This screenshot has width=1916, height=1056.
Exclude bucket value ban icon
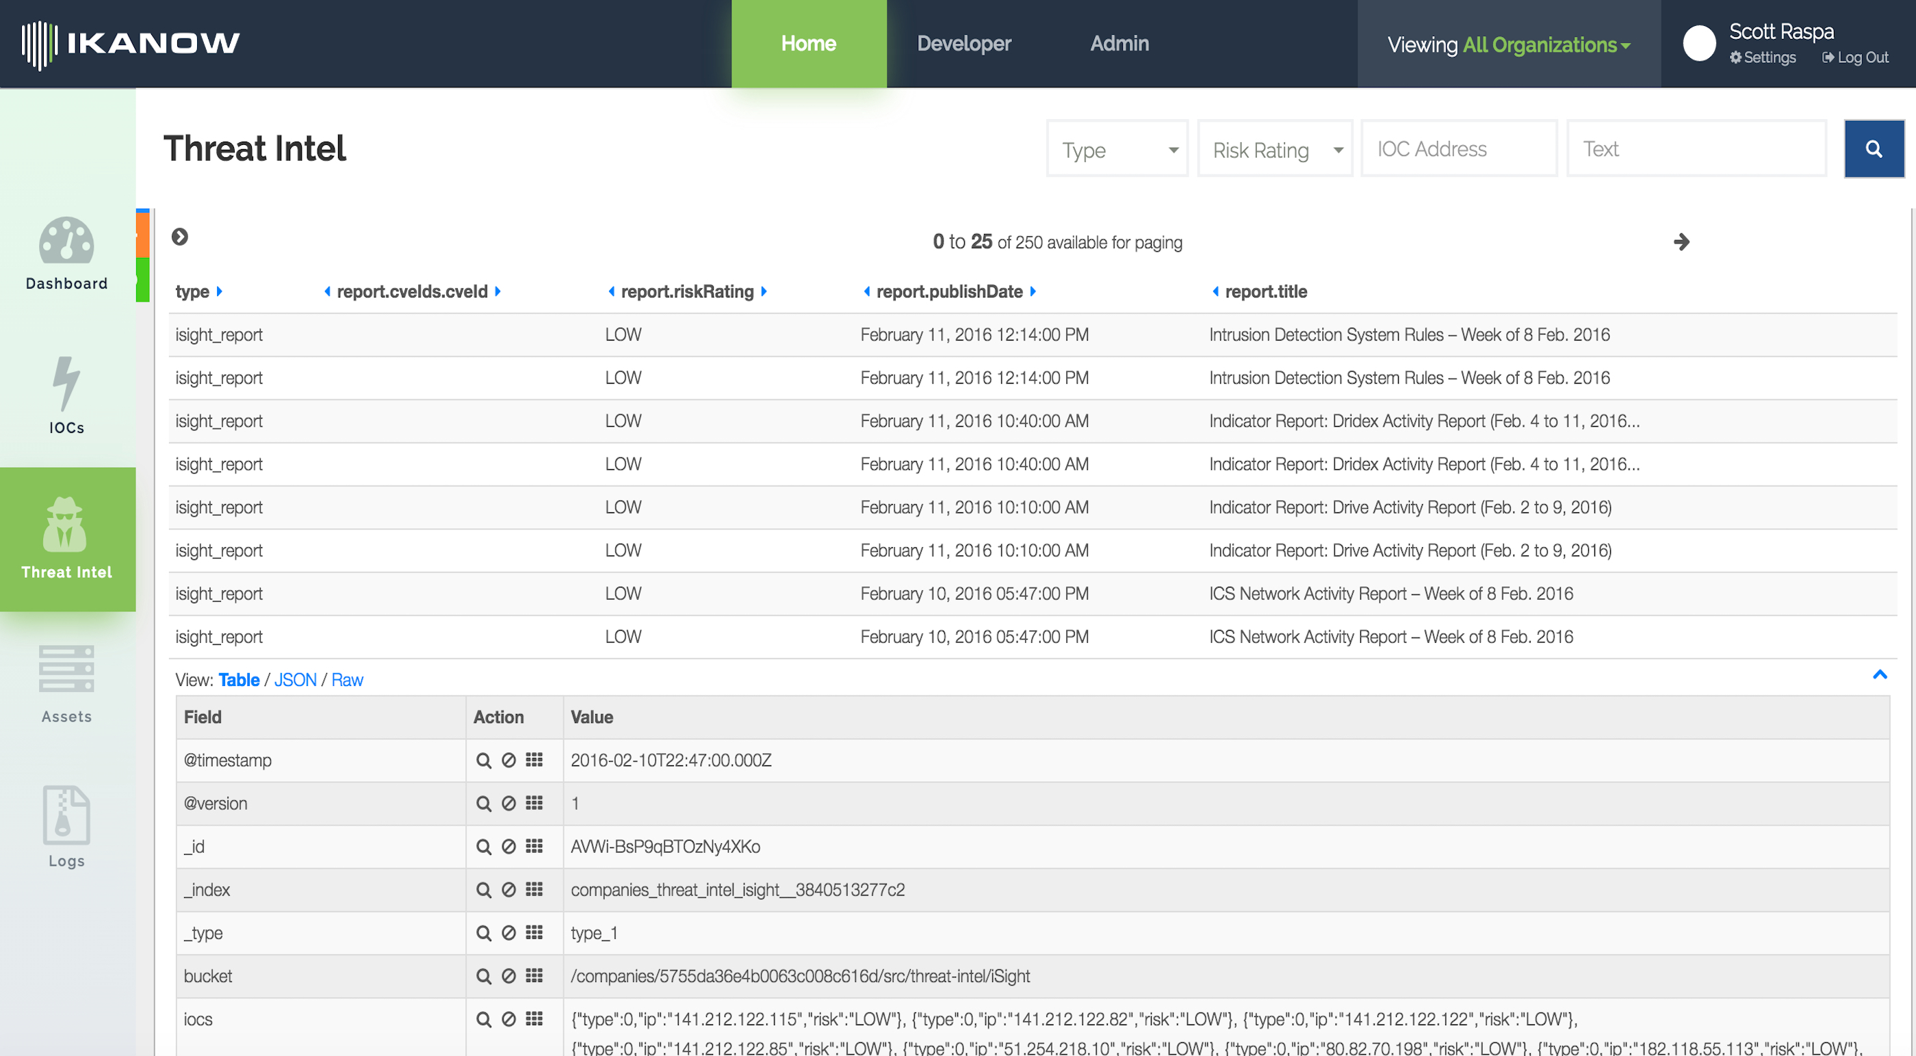508,976
